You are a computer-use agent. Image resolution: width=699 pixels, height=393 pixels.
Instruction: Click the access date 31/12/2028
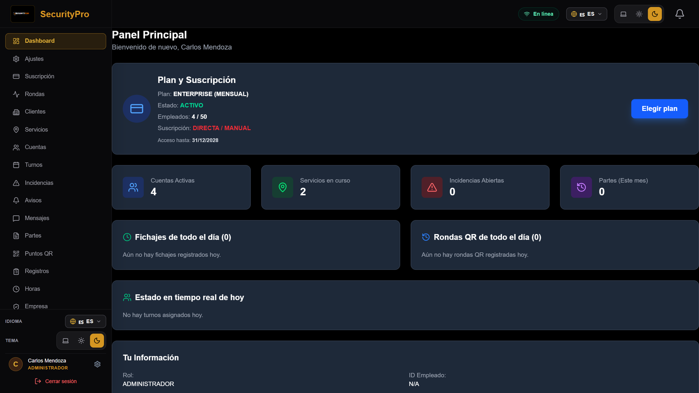[205, 140]
